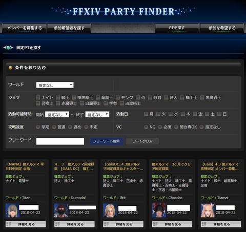Screen dimensions: 246x232
Task: Check the ナイト job checkbox
Action: click(x=38, y=97)
